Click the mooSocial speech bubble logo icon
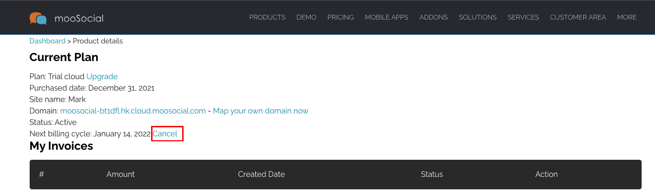Viewport: 655px width, 196px height. pyautogui.click(x=38, y=18)
